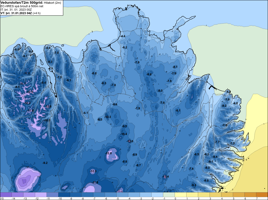Select the light blue legend swatch labeled -4

(x=134, y=195)
